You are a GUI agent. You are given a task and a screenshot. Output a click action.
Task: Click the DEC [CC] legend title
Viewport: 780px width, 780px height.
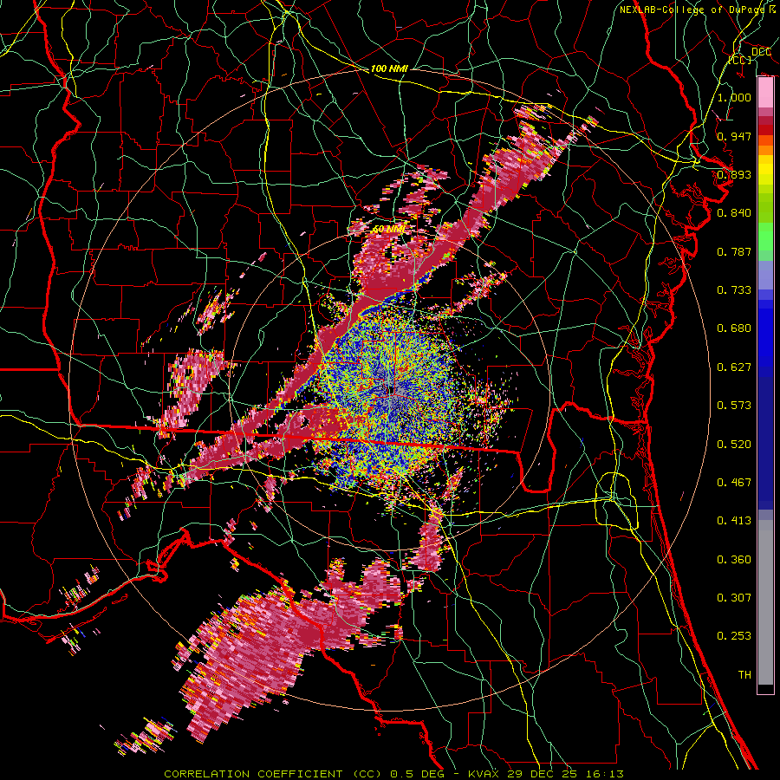[x=751, y=55]
